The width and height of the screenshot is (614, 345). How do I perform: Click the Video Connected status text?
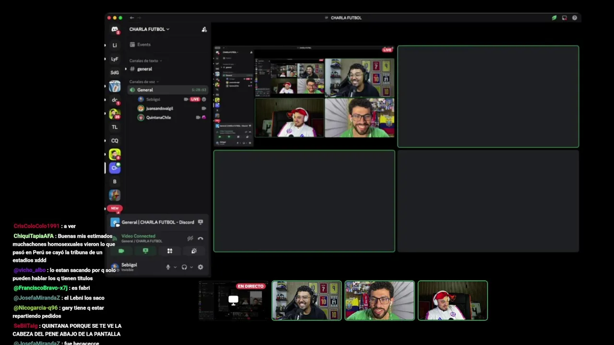(x=138, y=236)
